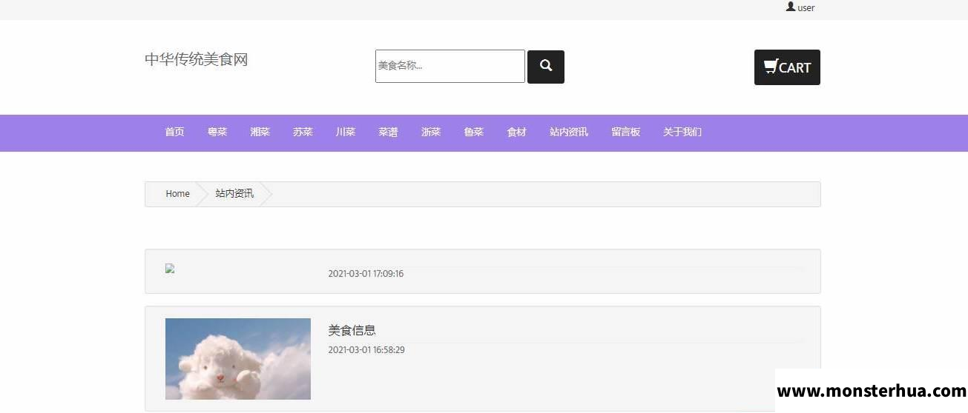Viewport: 968px width, 413px height.
Task: Click the broken image in first article
Action: [x=170, y=269]
